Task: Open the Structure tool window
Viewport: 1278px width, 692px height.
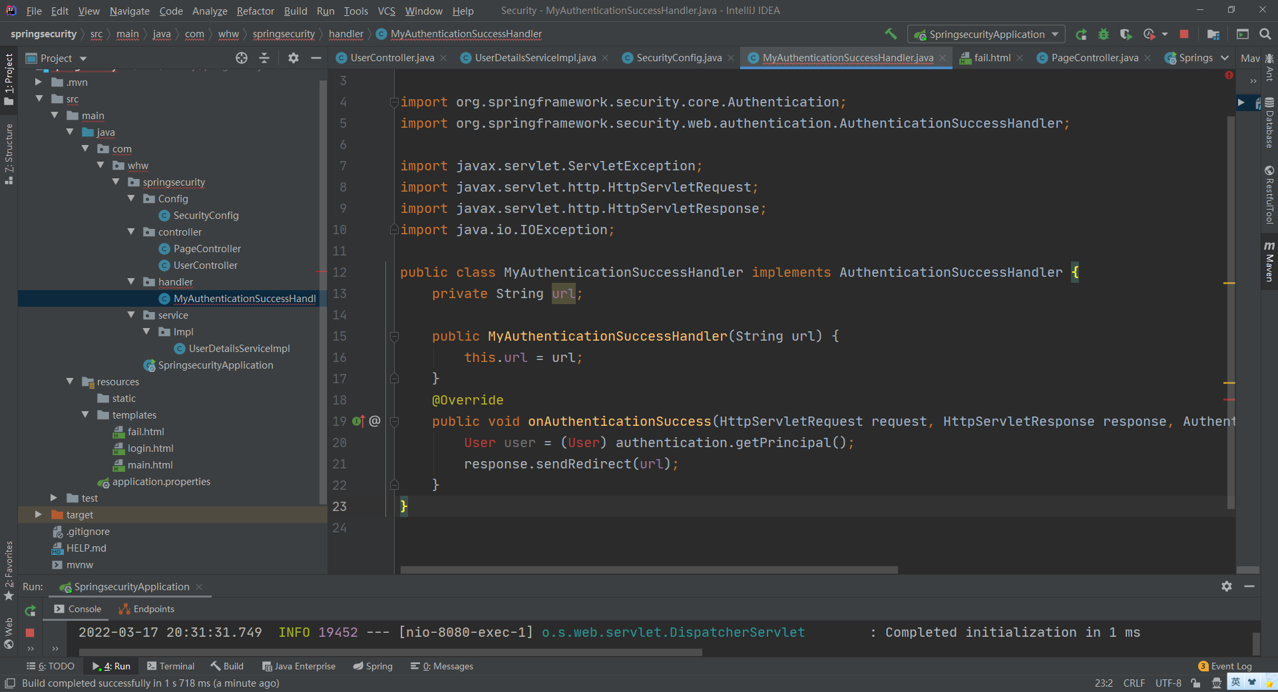Action: tap(9, 153)
